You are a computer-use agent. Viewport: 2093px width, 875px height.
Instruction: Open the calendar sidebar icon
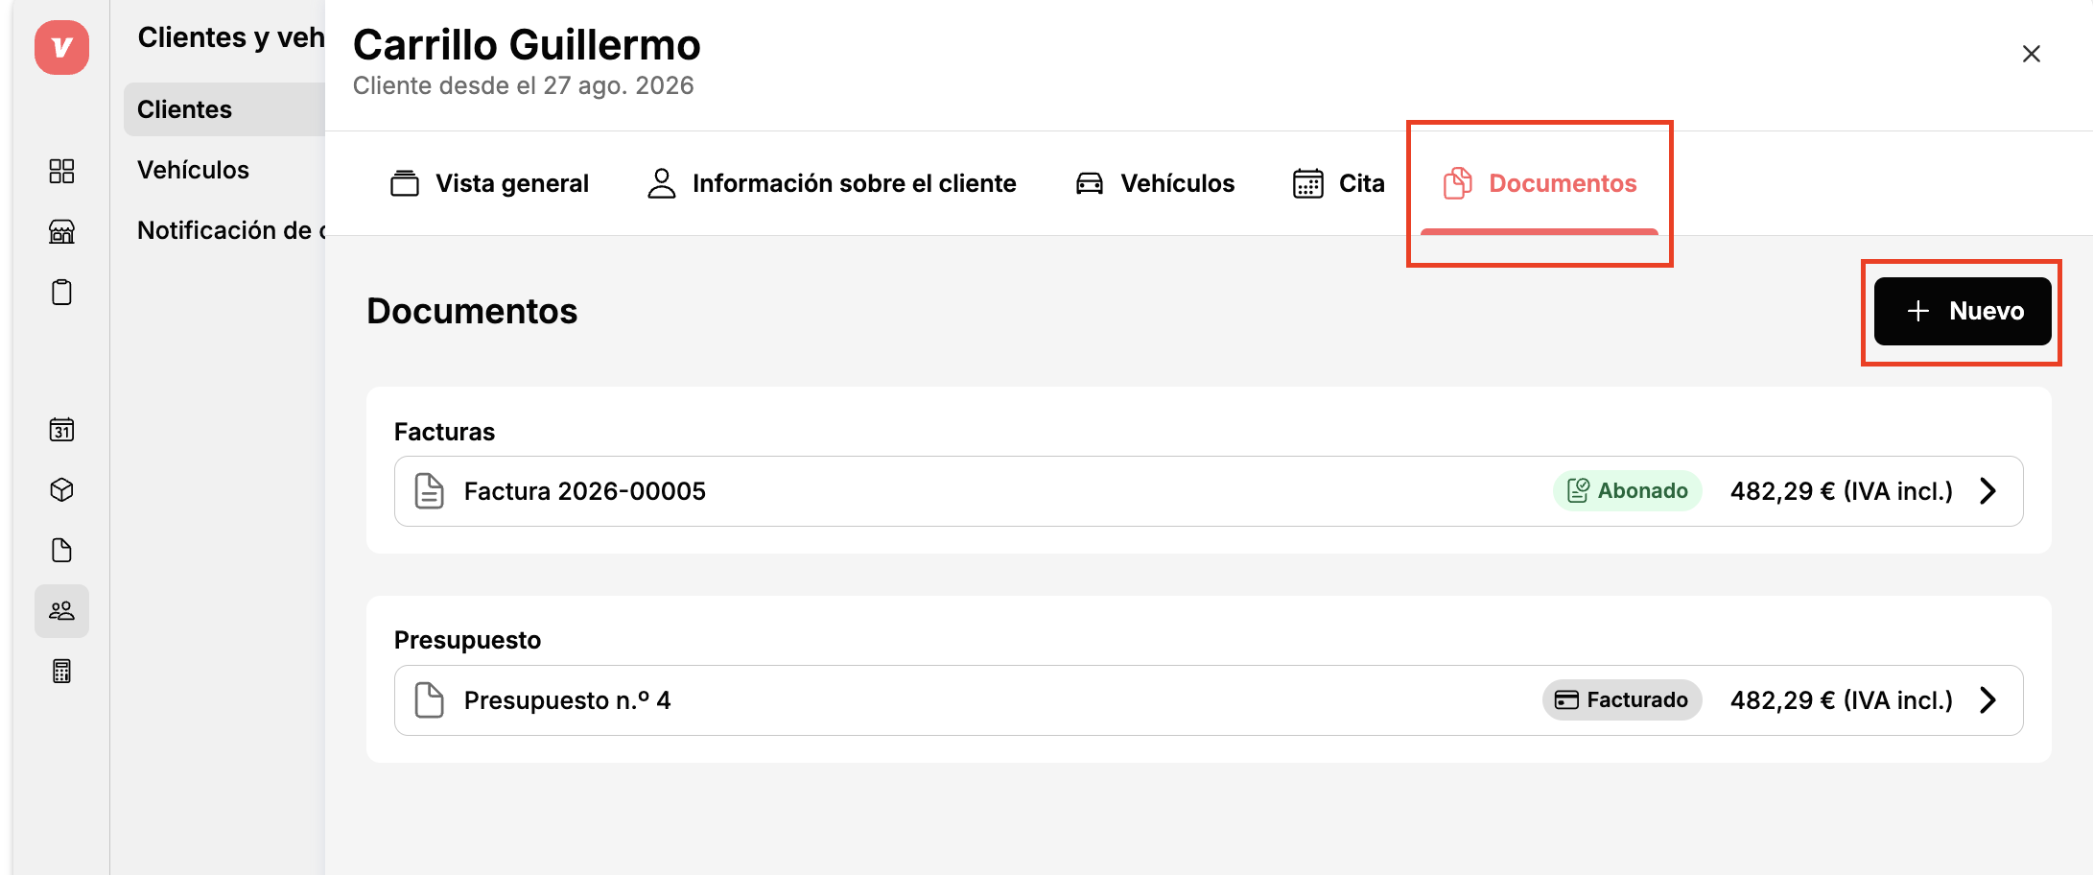click(x=61, y=429)
